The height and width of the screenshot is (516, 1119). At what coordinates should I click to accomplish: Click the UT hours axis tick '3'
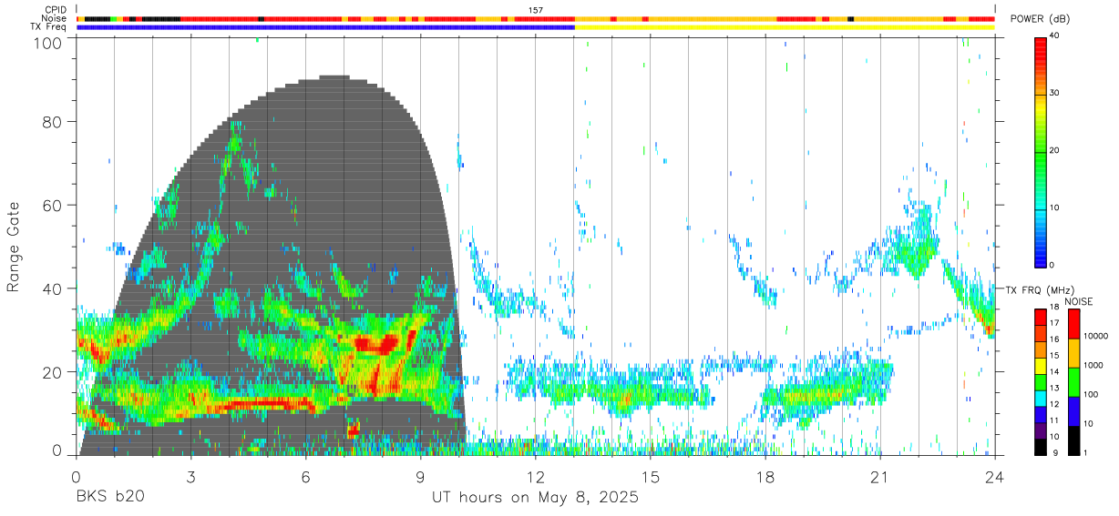tap(190, 476)
